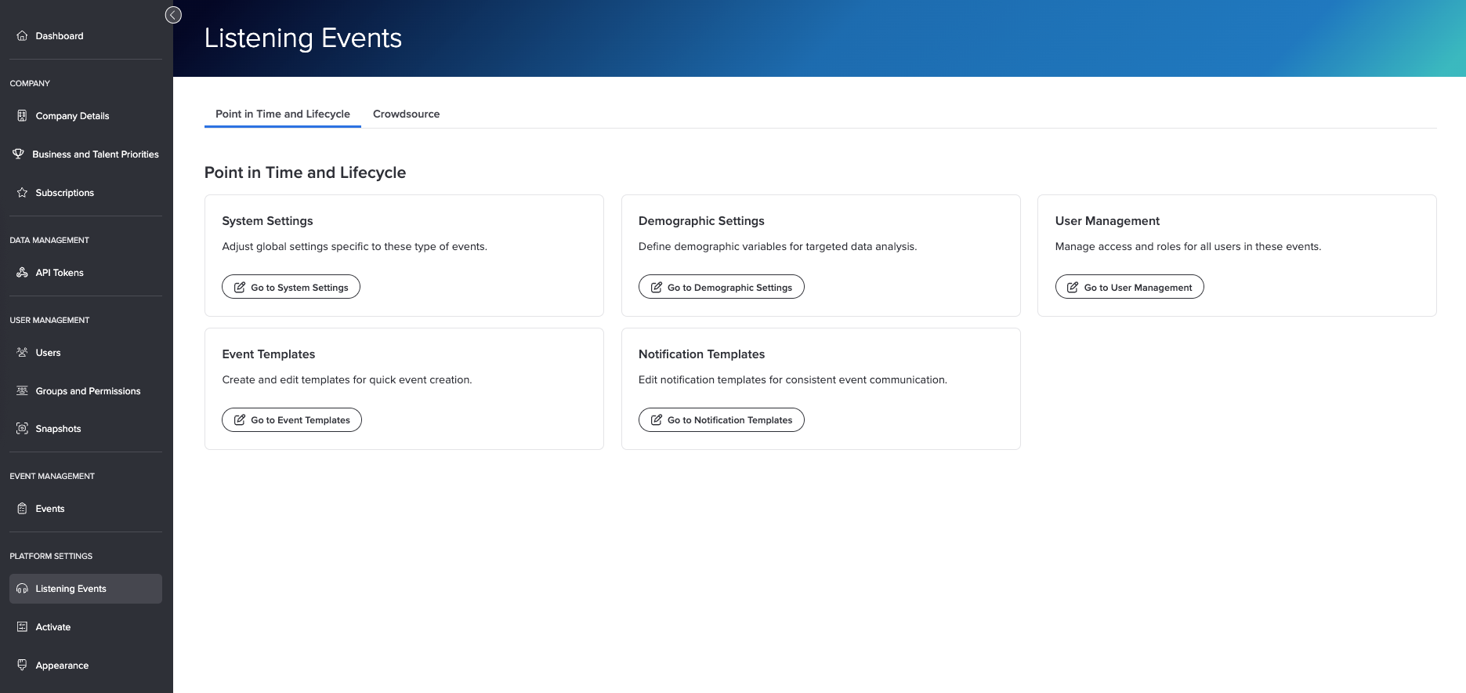Screen dimensions: 1466x693
Task: Click the Dashboard home icon
Action: (22, 36)
